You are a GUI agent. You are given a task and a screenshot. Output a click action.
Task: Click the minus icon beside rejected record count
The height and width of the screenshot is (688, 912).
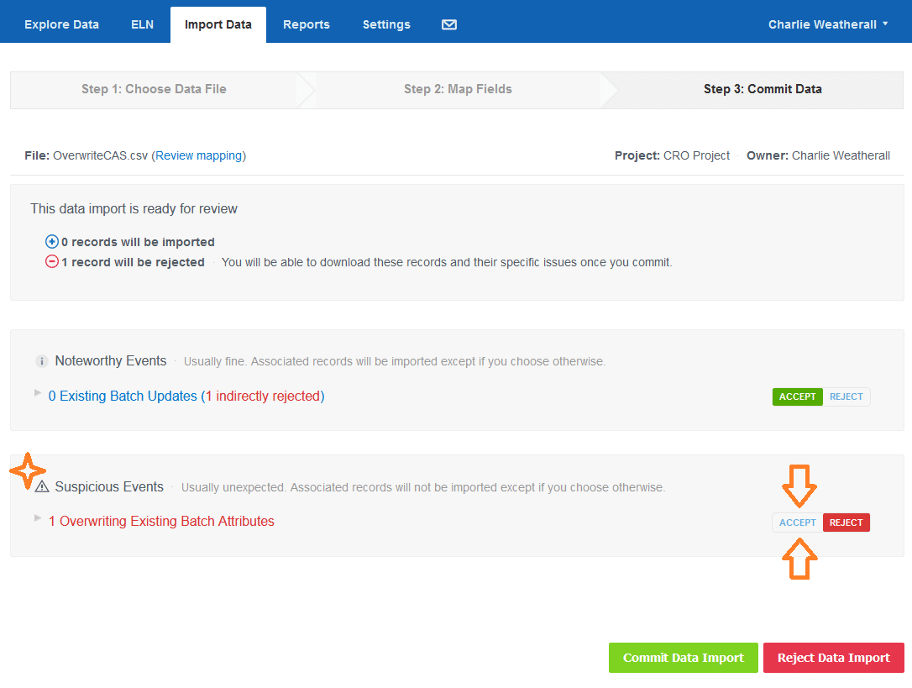click(51, 261)
